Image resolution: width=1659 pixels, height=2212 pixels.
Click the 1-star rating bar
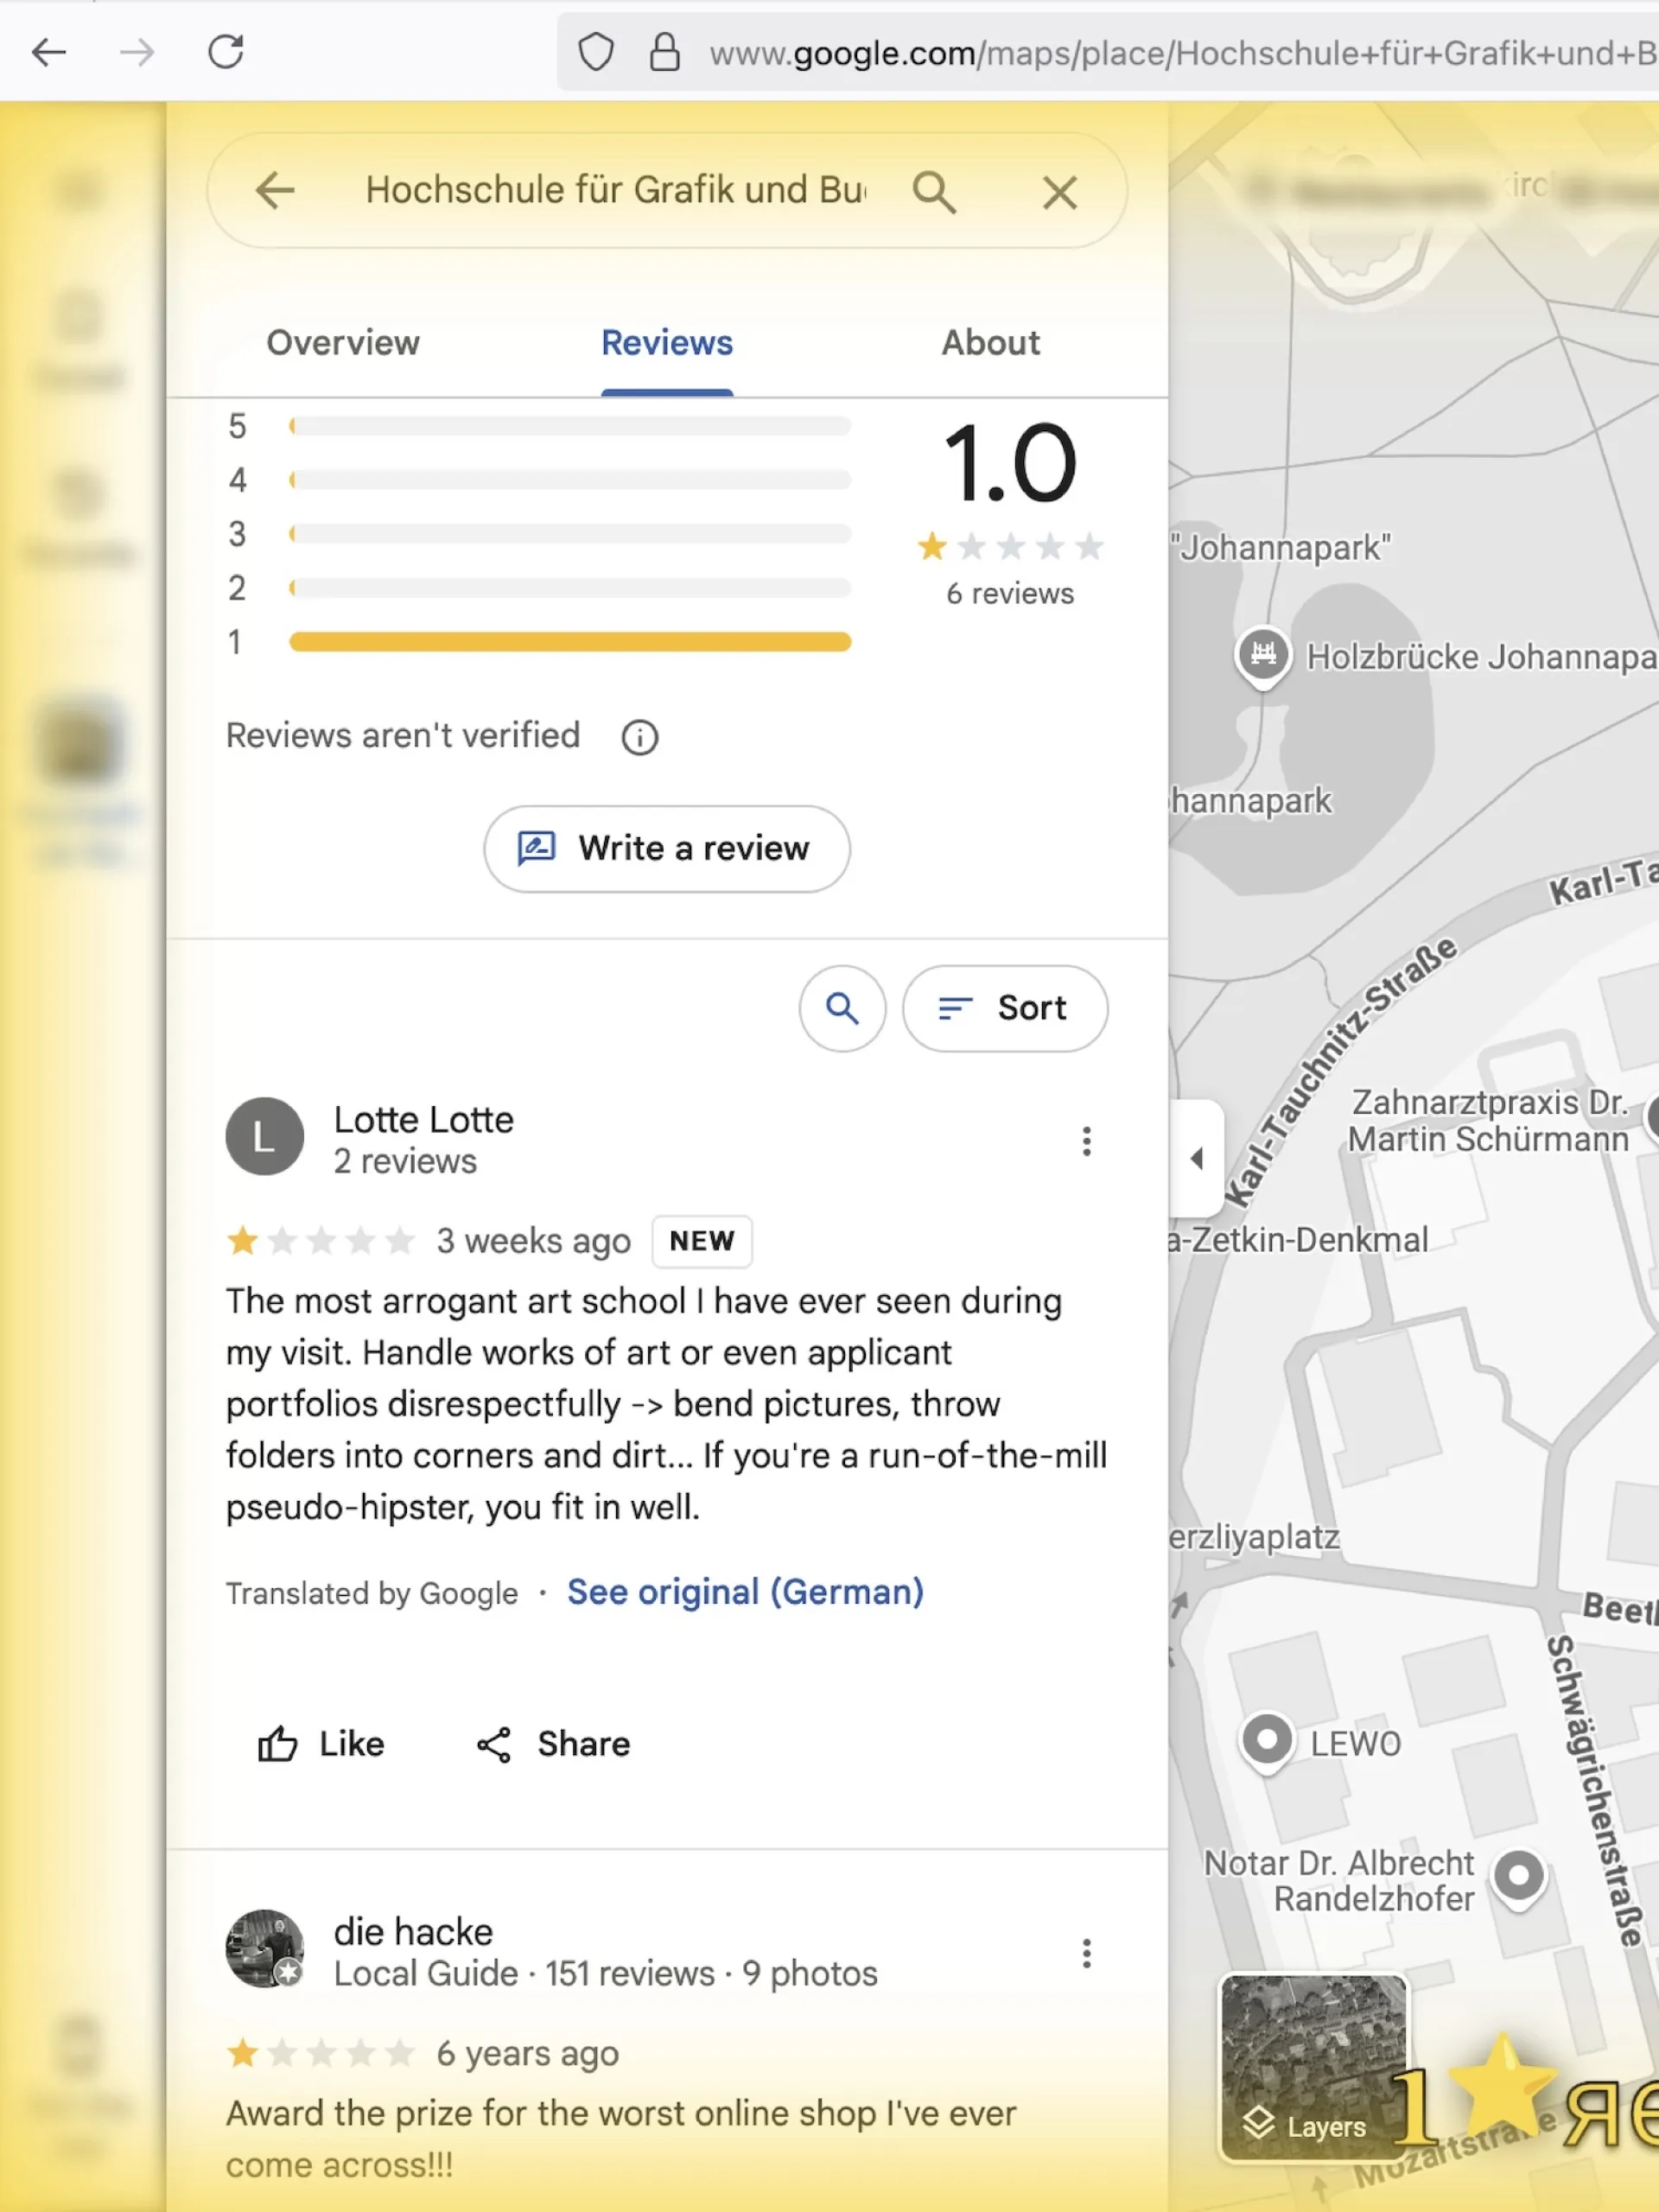(x=570, y=642)
